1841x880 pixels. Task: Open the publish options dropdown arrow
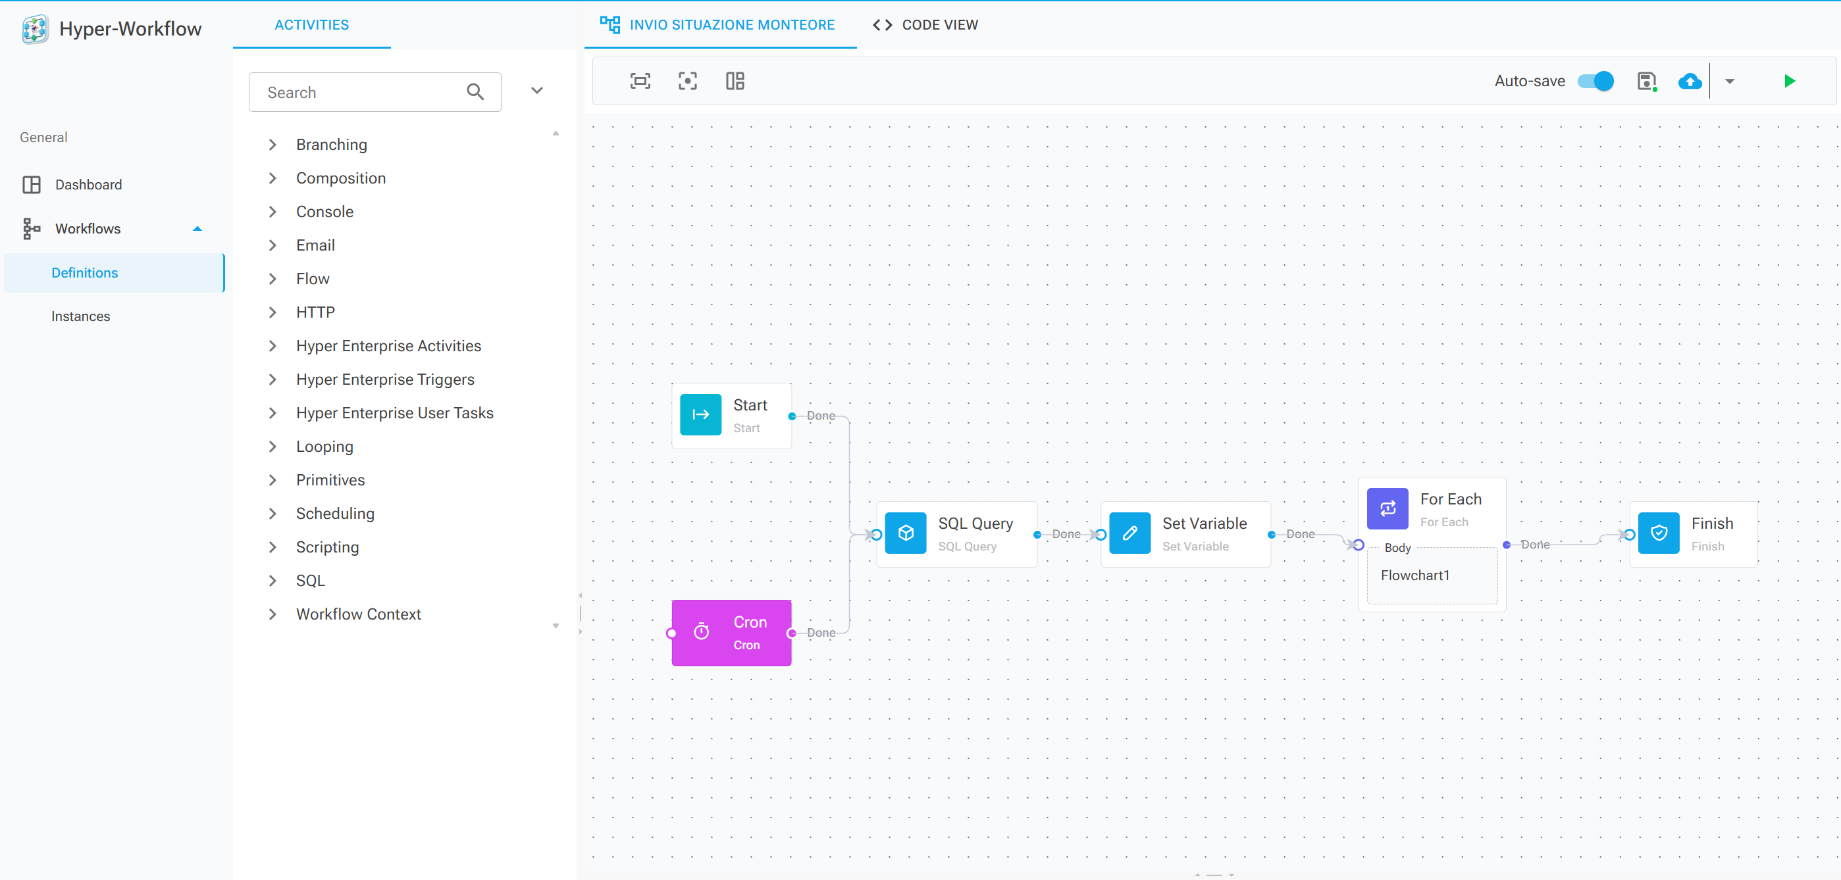tap(1730, 82)
